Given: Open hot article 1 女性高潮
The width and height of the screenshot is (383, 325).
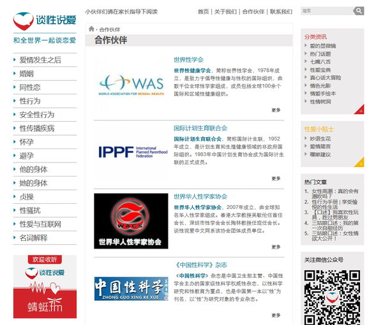Looking at the screenshot, I should [x=335, y=194].
